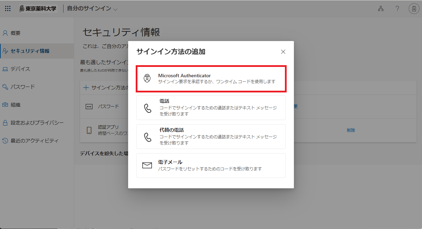The width and height of the screenshot is (422, 229).
Task: Select the 代替の電話 sign-in option
Action: [211, 137]
